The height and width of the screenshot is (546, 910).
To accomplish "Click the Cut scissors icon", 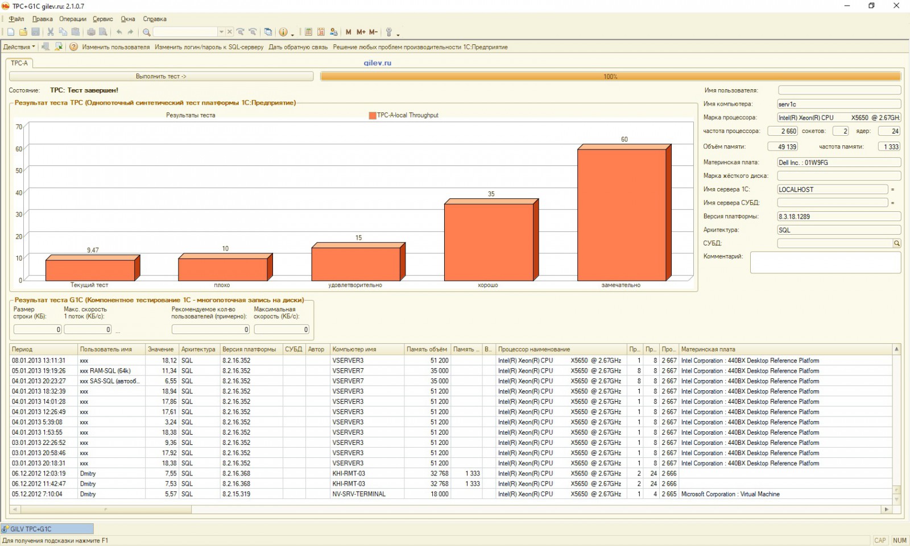I will pyautogui.click(x=50, y=32).
